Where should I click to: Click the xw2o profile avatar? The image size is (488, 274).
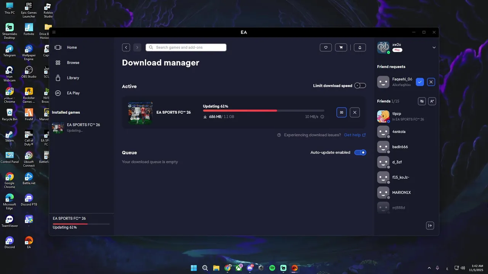pyautogui.click(x=383, y=48)
